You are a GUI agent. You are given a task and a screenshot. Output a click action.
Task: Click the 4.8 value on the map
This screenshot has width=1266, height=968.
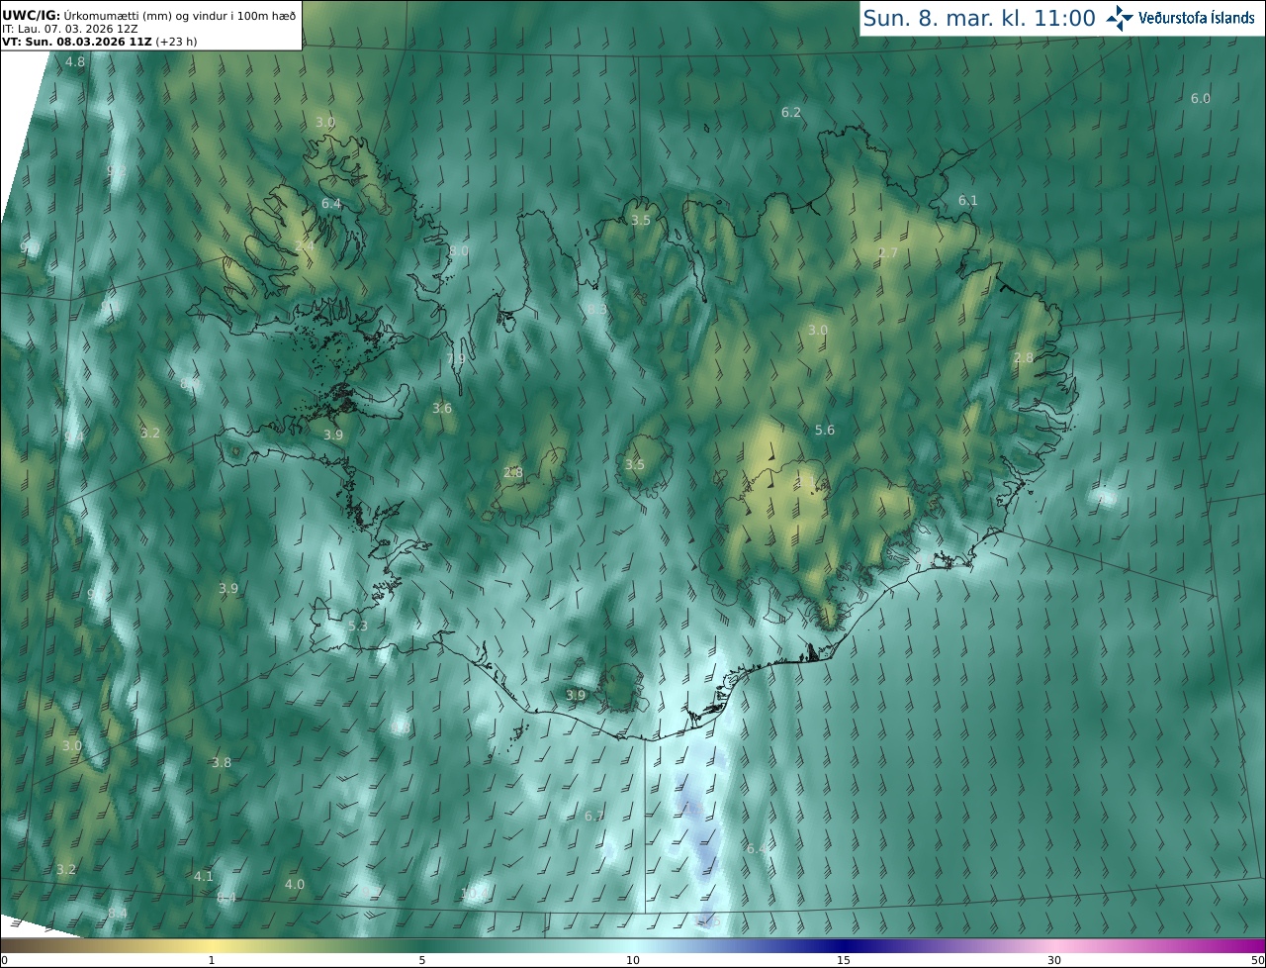(x=75, y=62)
